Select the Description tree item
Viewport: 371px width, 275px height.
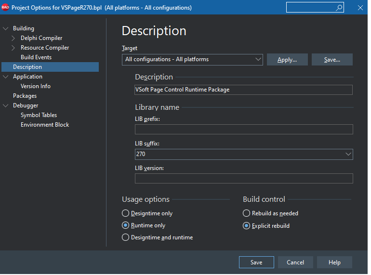click(51, 67)
